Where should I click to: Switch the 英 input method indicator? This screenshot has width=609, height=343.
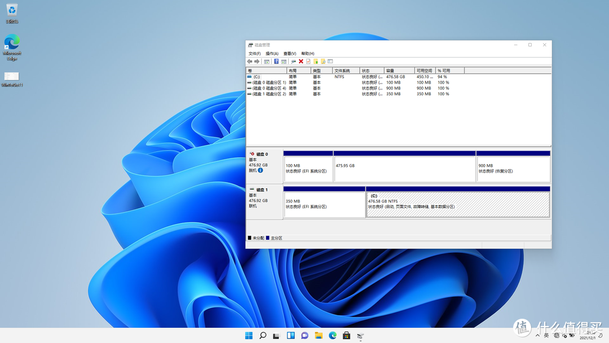(x=546, y=335)
